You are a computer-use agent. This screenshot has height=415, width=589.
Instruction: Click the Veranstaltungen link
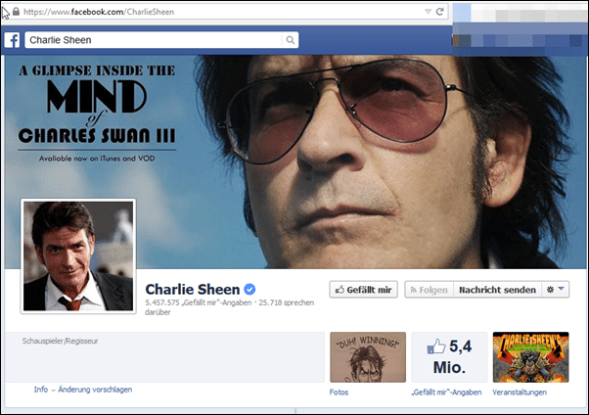click(x=520, y=392)
